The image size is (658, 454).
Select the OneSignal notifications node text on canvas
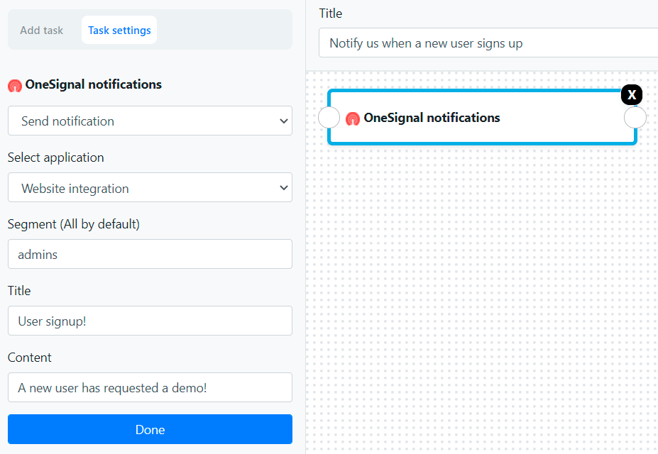(432, 118)
